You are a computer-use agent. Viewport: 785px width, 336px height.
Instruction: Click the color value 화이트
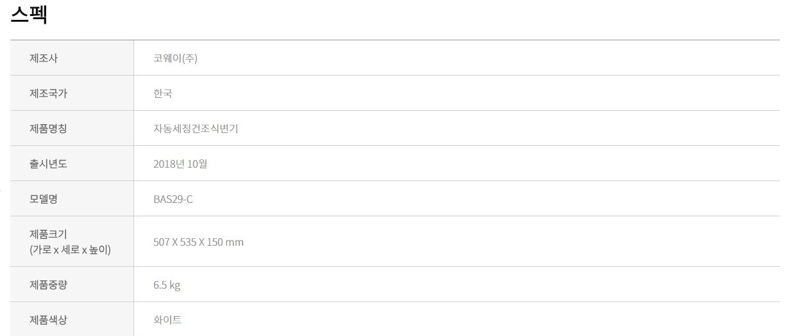[167, 319]
